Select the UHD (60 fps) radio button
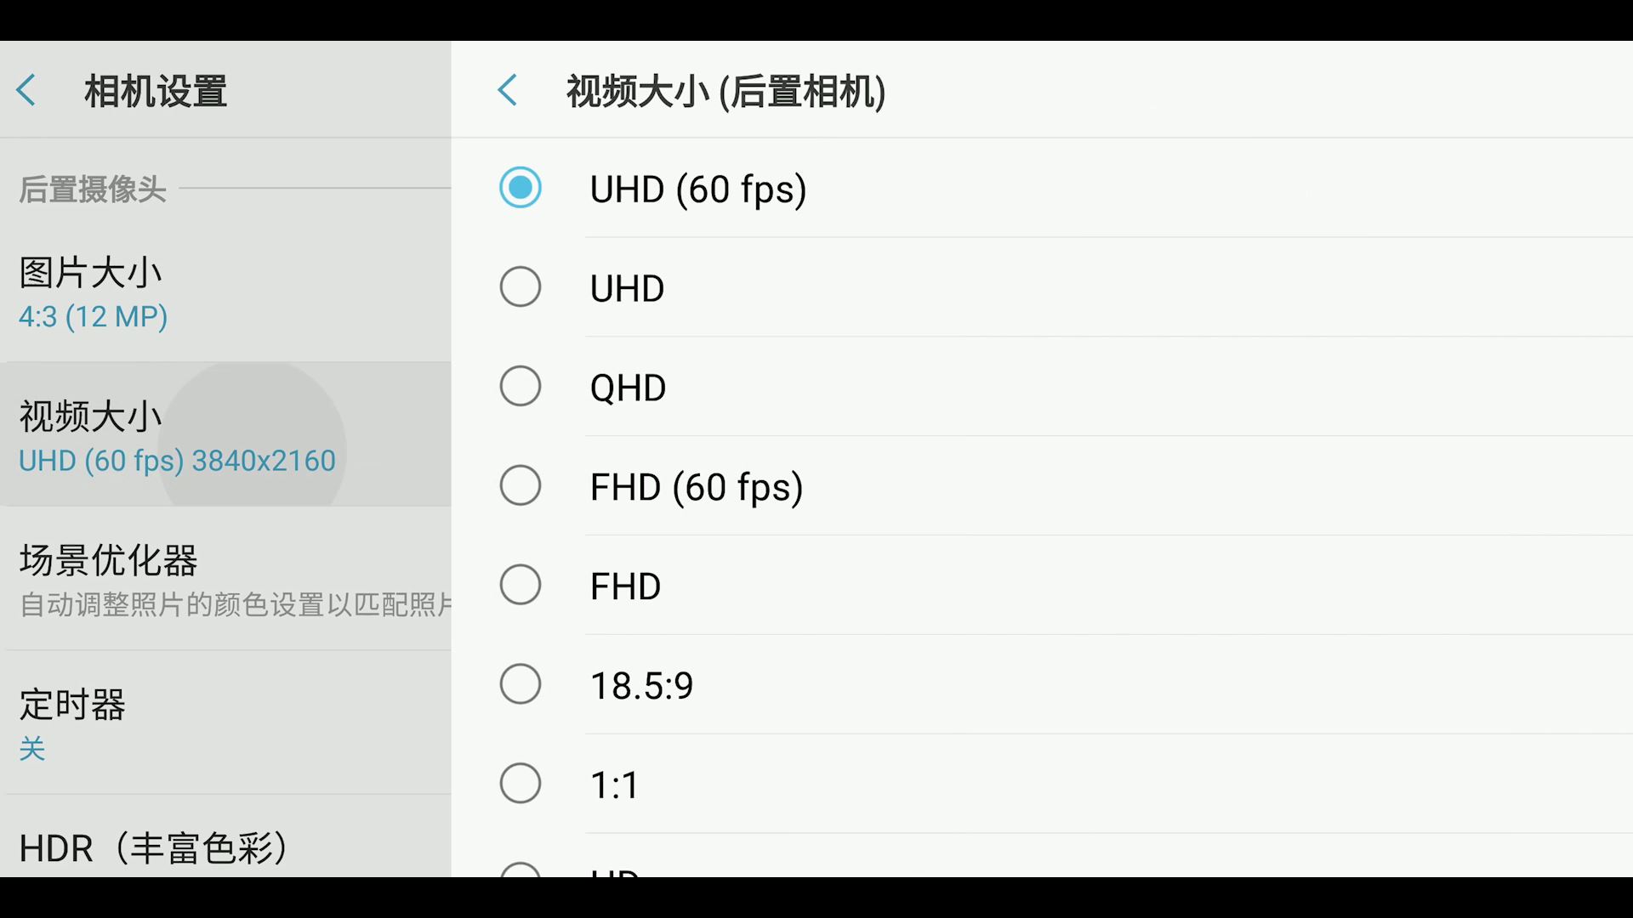The image size is (1633, 918). (x=521, y=188)
